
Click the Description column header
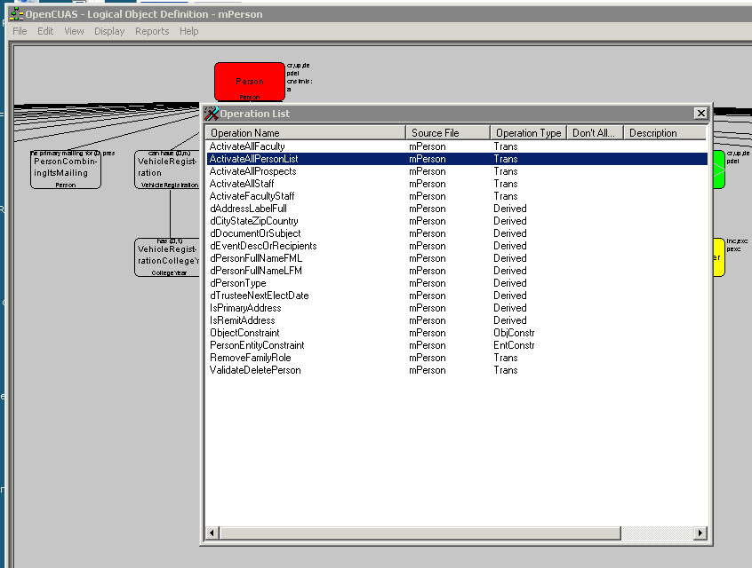click(x=662, y=133)
